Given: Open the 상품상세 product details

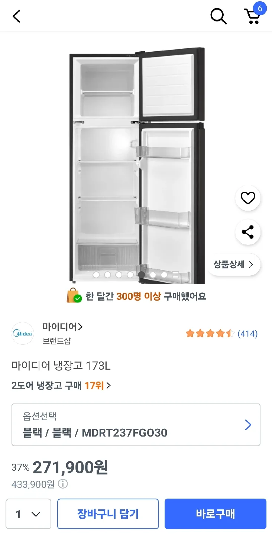Looking at the screenshot, I should click(233, 265).
